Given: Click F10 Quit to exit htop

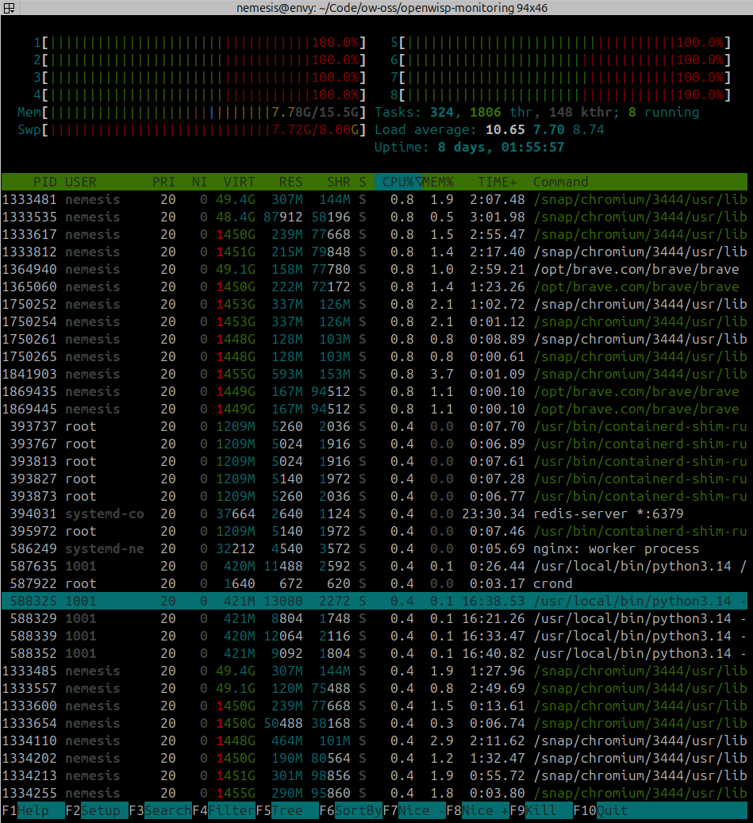Looking at the screenshot, I should click(660, 810).
